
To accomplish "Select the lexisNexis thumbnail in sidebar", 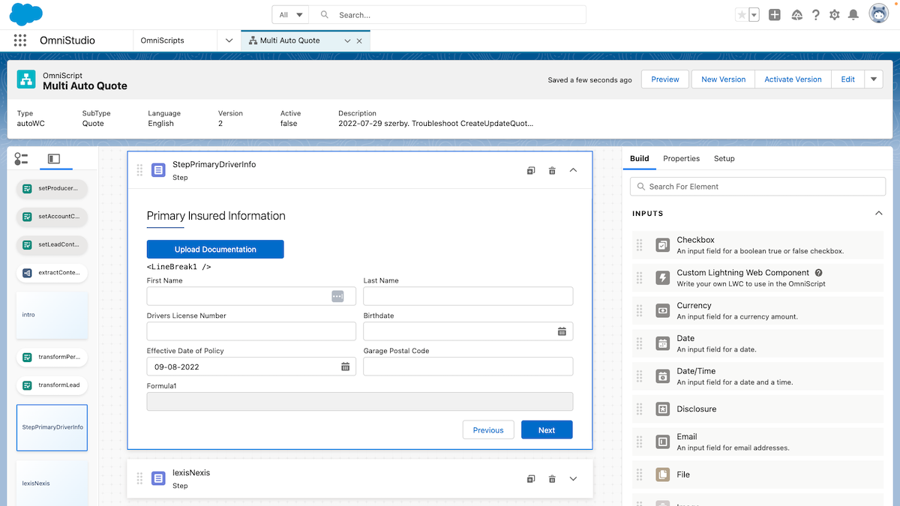I will point(52,483).
